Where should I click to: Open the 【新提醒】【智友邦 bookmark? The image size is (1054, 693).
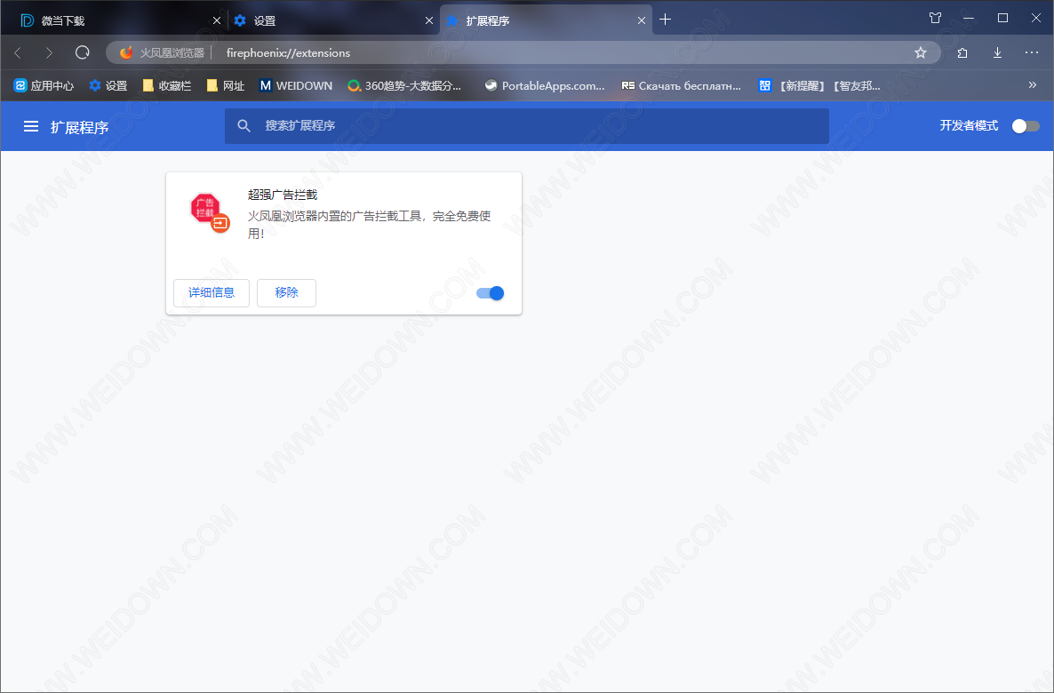[x=819, y=85]
